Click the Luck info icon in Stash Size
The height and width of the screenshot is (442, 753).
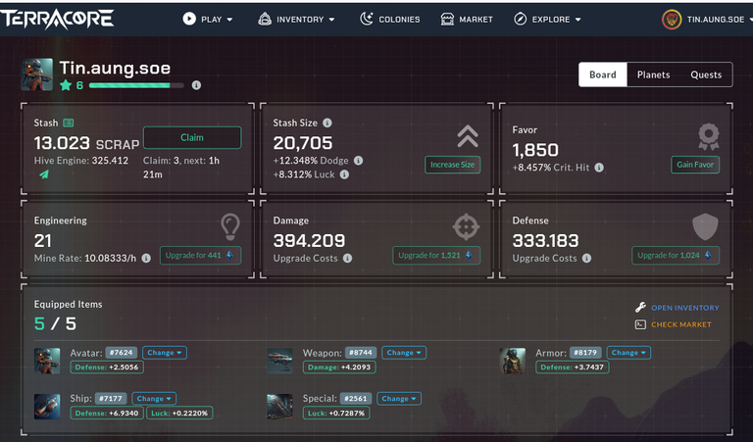344,174
